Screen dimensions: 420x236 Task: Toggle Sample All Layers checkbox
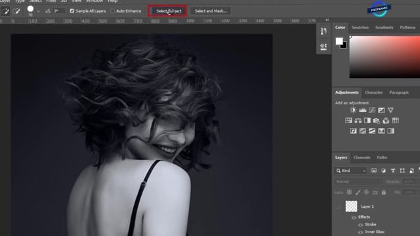72,11
